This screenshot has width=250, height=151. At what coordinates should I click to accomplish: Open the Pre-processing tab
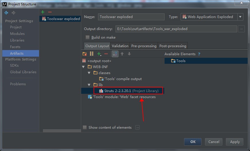pyautogui.click(x=144, y=46)
